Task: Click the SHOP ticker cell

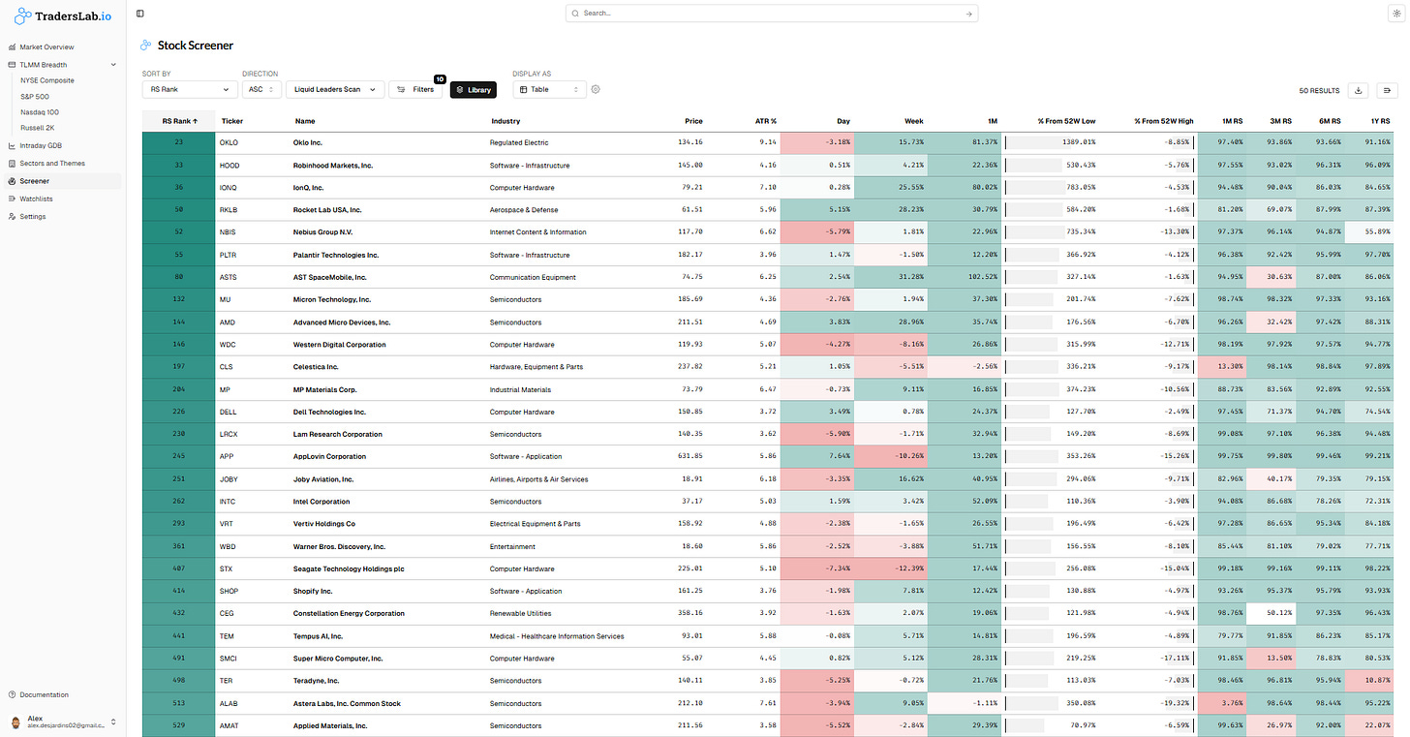Action: [229, 591]
